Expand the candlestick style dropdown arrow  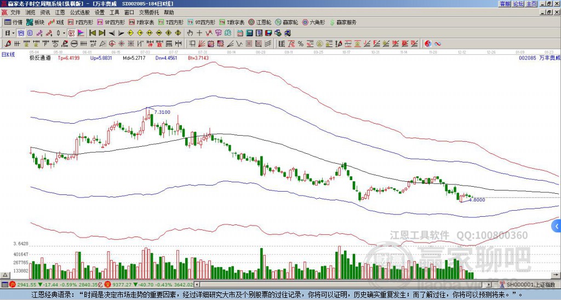pyautogui.click(x=64, y=33)
